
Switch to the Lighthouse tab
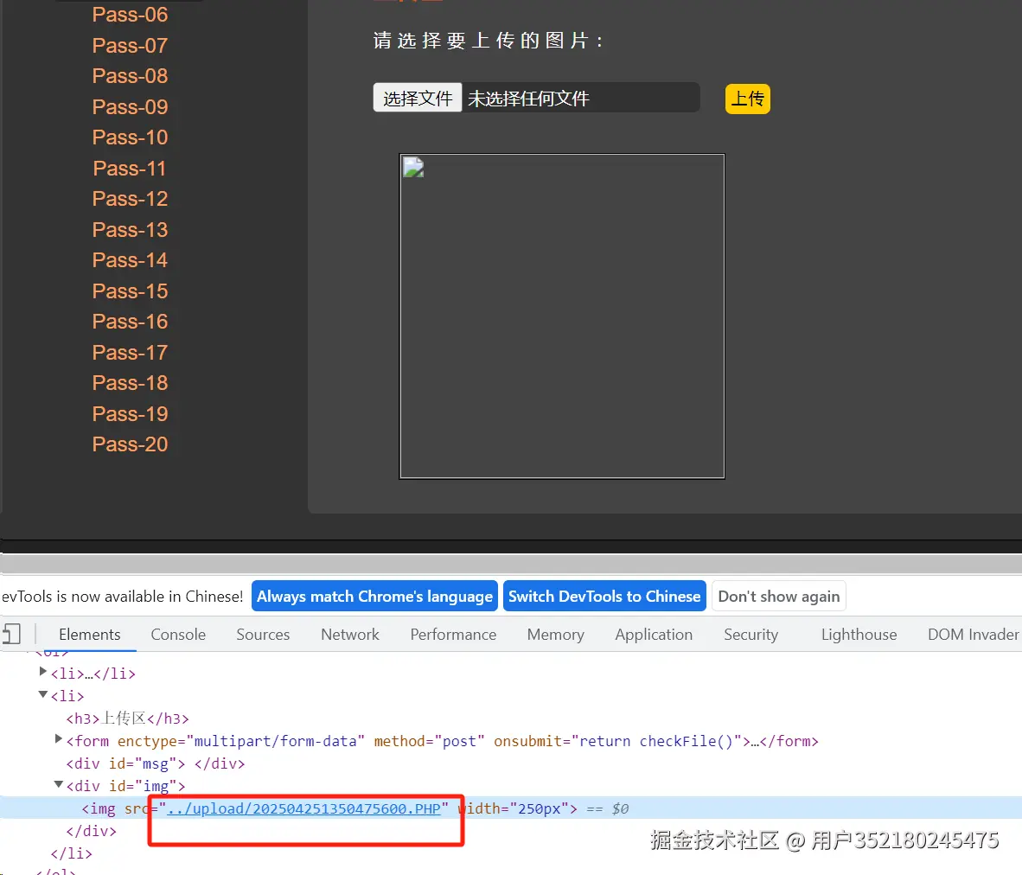click(859, 635)
